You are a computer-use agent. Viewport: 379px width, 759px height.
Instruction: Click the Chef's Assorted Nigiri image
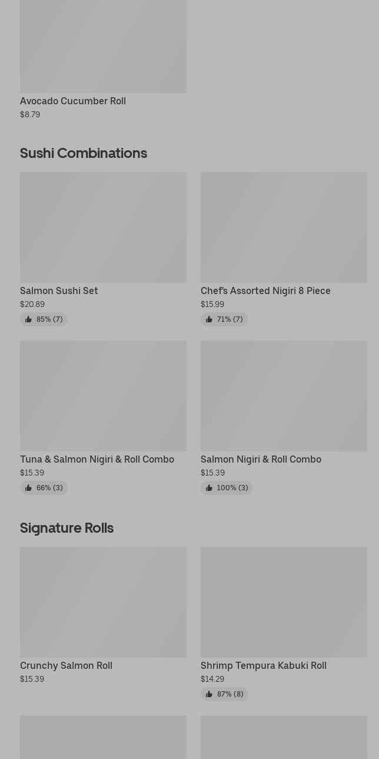(x=284, y=227)
